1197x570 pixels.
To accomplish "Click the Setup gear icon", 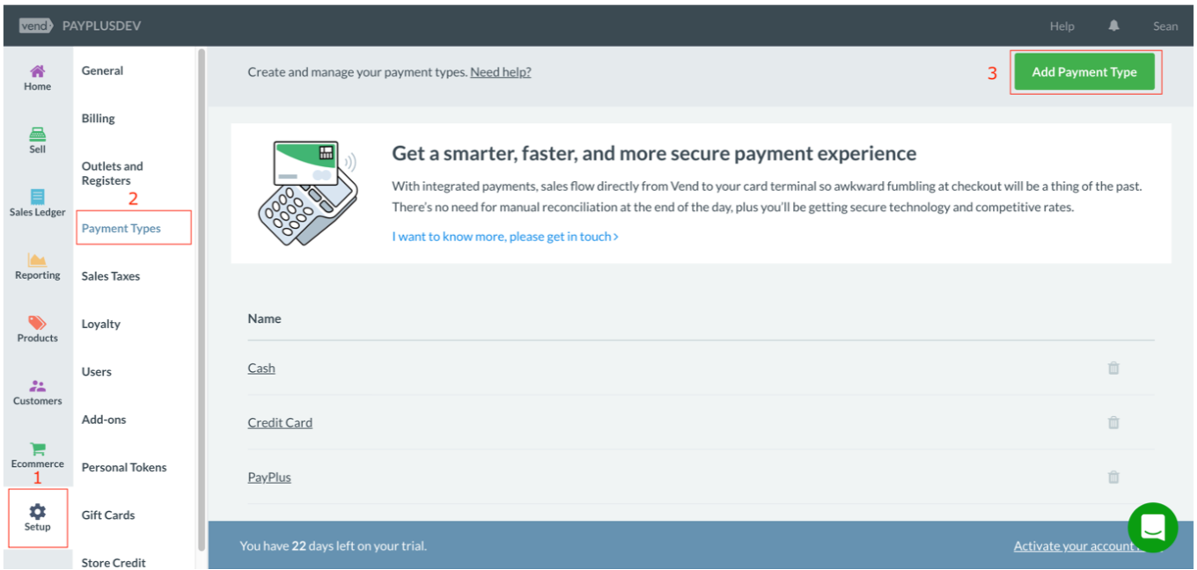I will point(37,511).
